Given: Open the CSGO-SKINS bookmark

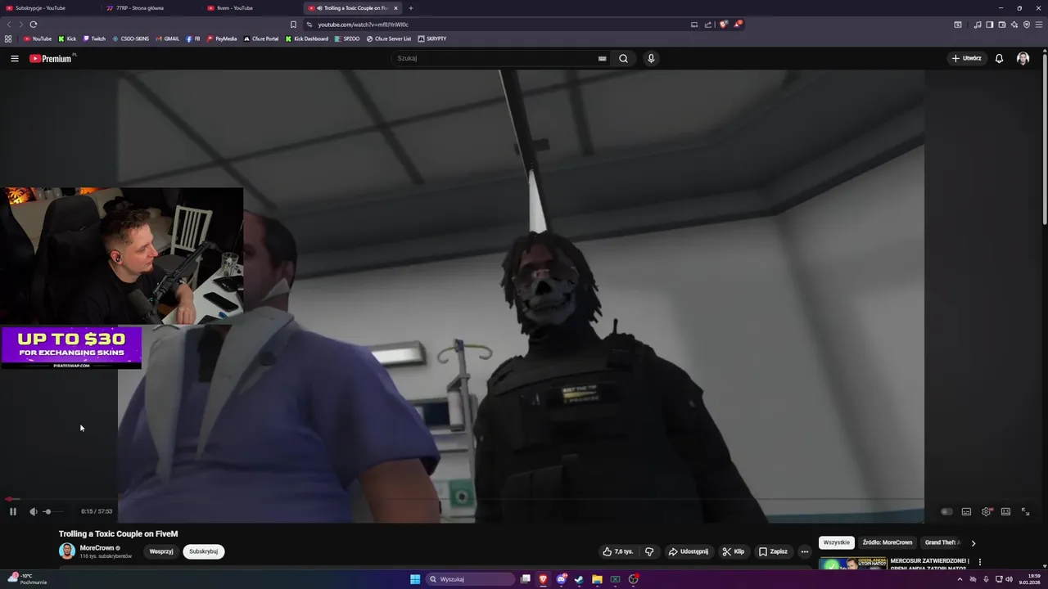Looking at the screenshot, I should pyautogui.click(x=131, y=38).
